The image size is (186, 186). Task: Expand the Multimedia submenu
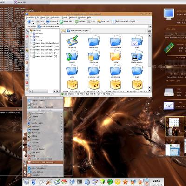coord(45,133)
